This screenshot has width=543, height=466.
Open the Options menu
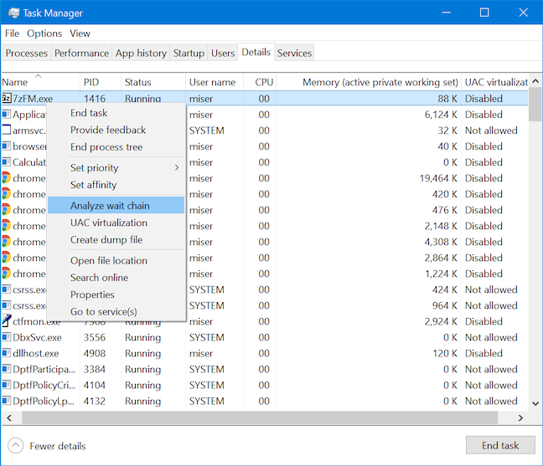point(44,33)
